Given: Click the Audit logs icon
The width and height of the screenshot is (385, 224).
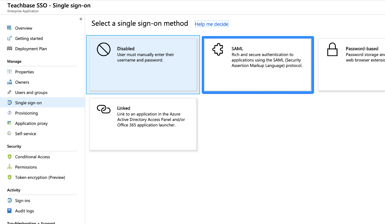Looking at the screenshot, I should (x=9, y=211).
